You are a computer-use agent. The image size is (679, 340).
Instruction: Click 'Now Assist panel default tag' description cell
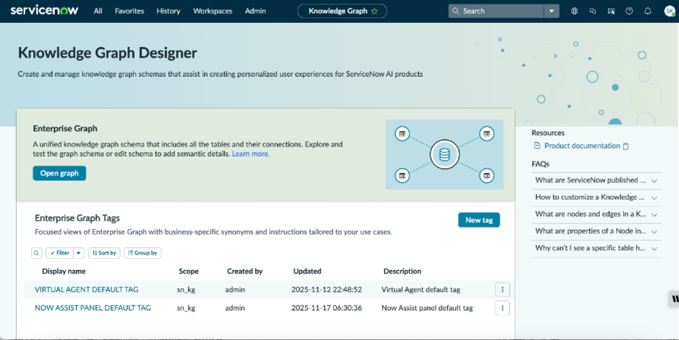coord(427,308)
